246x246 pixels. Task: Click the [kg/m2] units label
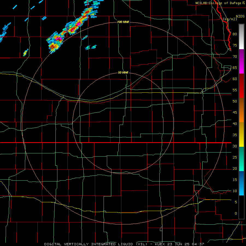point(230,19)
